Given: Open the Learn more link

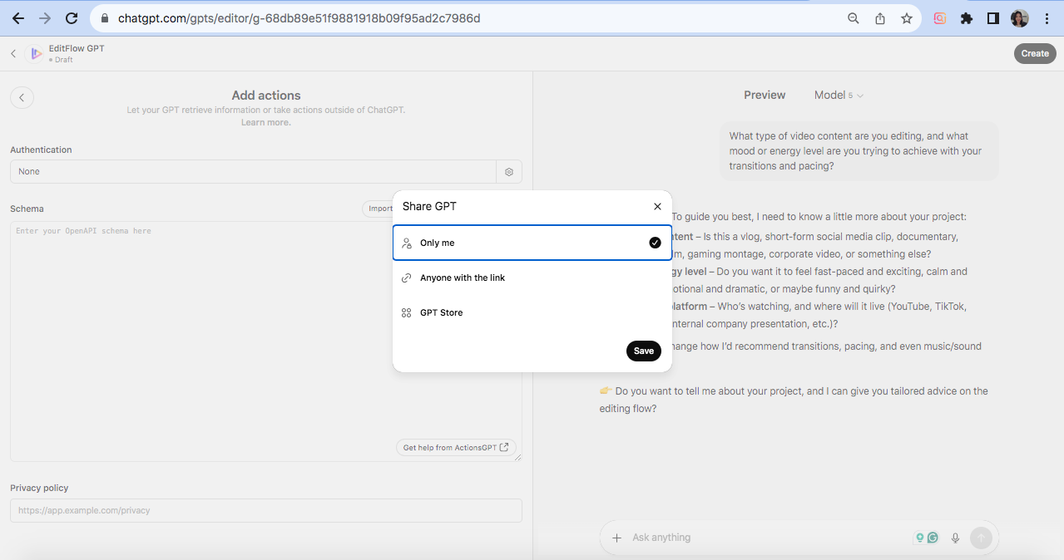Looking at the screenshot, I should (265, 122).
